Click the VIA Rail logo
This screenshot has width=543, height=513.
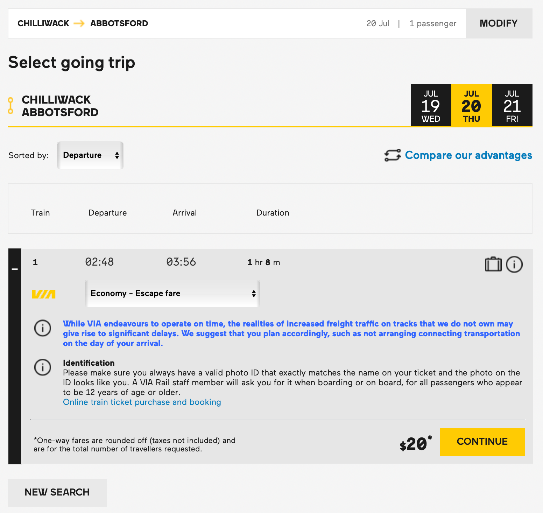coord(44,294)
